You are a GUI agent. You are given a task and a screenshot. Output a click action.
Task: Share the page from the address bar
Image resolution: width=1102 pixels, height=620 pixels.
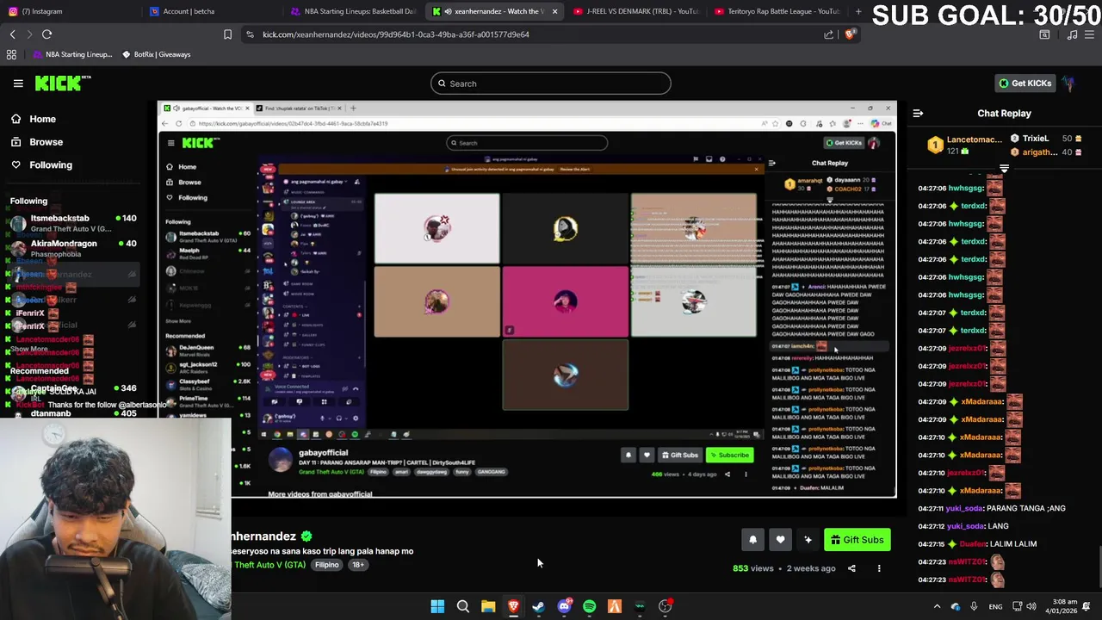point(828,34)
